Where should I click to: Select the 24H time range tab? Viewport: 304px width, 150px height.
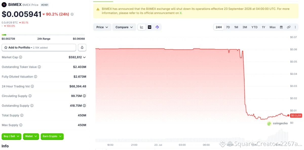click(x=219, y=27)
